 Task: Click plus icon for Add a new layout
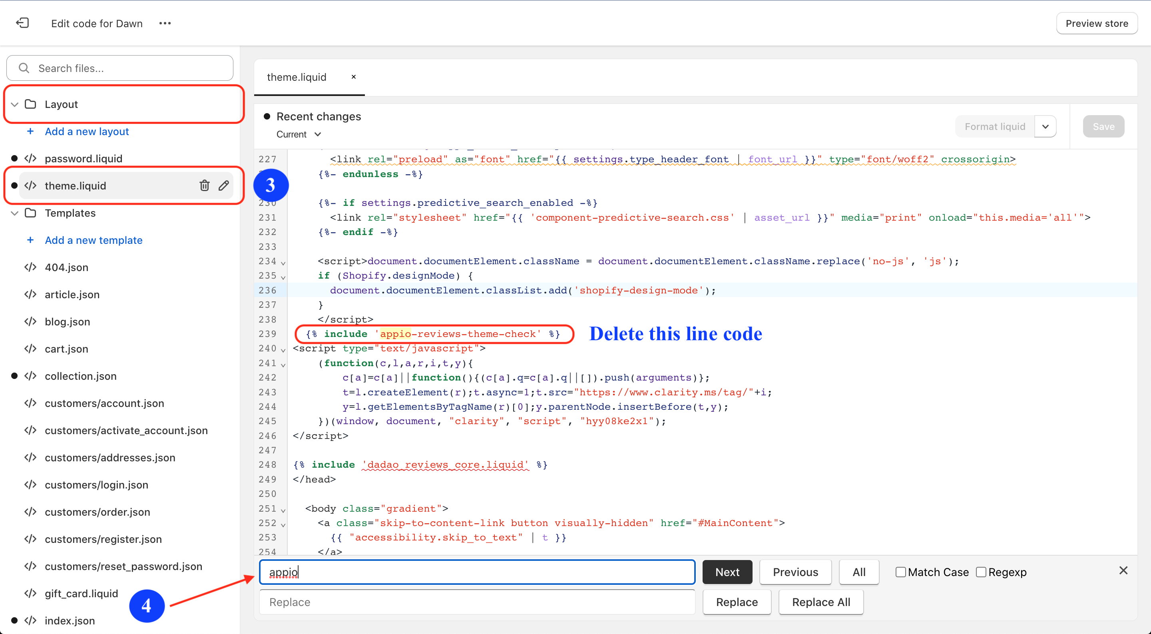pyautogui.click(x=30, y=132)
